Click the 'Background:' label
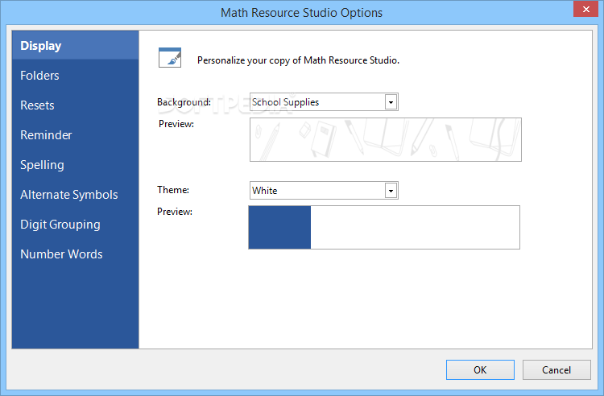This screenshot has width=604, height=396. click(184, 102)
